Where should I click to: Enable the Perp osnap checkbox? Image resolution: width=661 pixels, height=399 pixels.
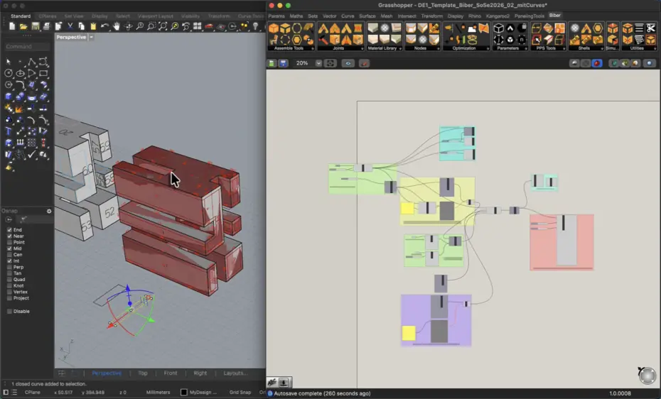pos(9,267)
